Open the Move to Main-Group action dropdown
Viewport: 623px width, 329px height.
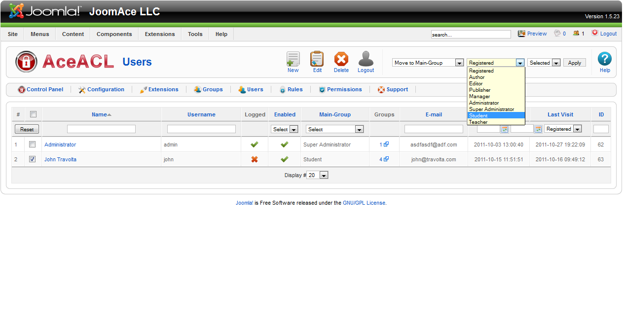click(x=428, y=63)
